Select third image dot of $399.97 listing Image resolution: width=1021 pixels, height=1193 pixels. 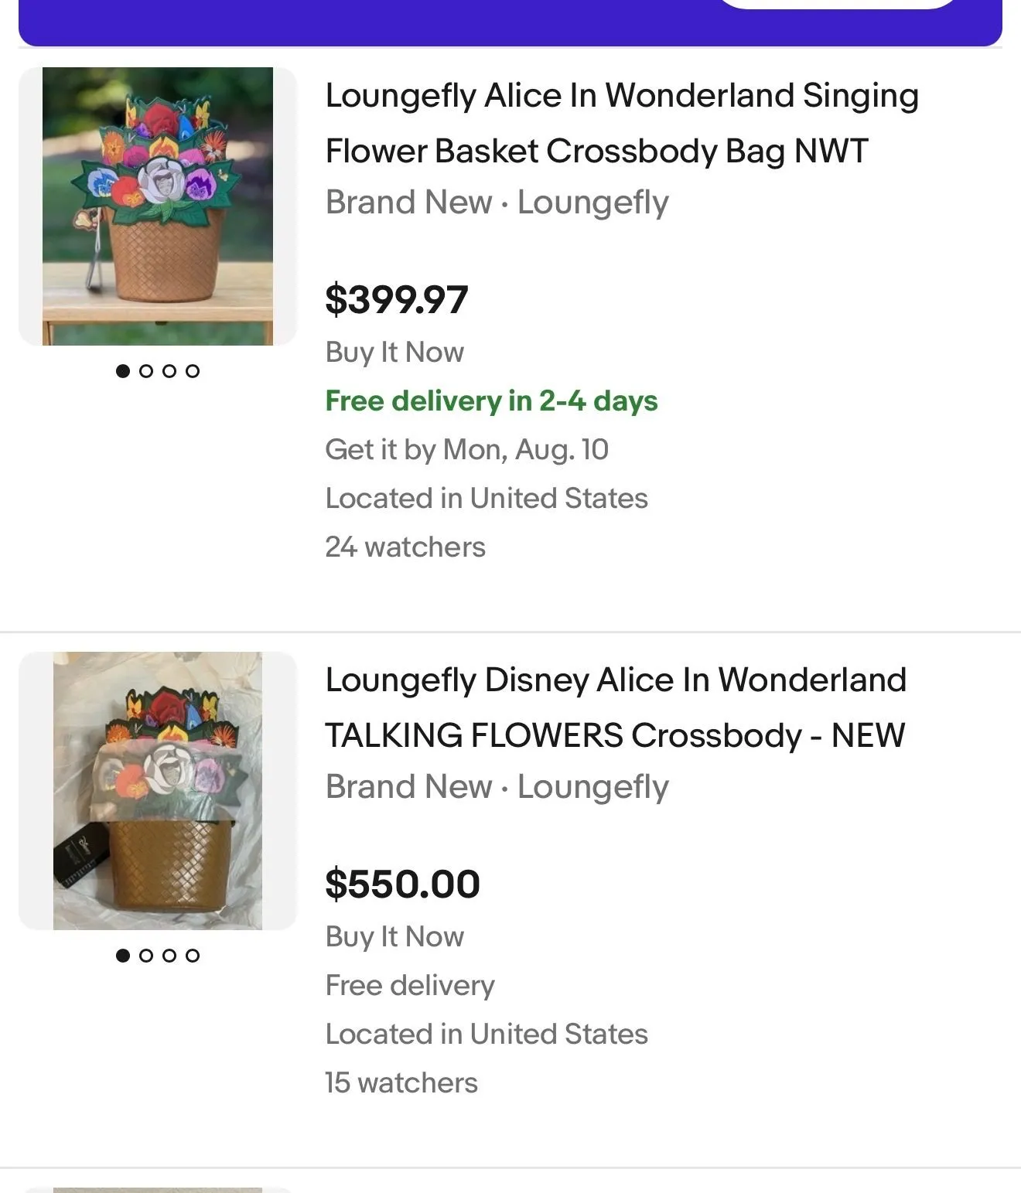point(169,371)
